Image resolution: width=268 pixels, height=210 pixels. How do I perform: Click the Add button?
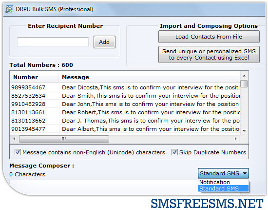(x=104, y=42)
